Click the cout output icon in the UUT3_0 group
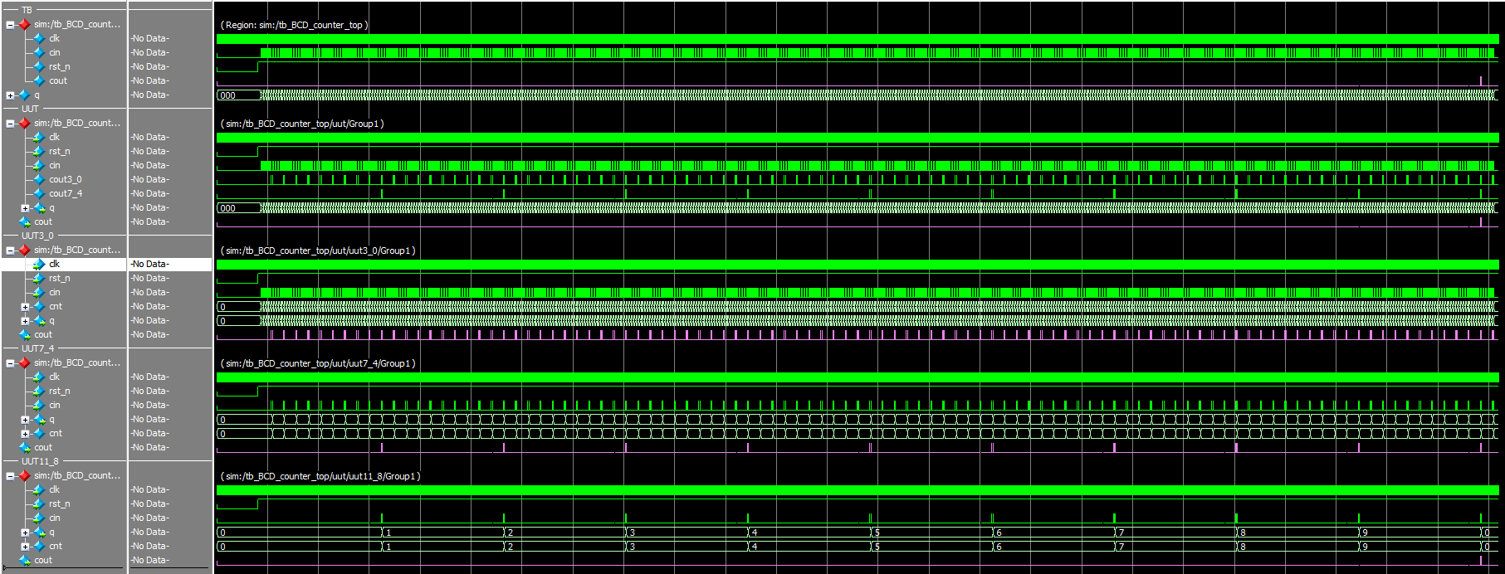1505x574 pixels. (25, 335)
